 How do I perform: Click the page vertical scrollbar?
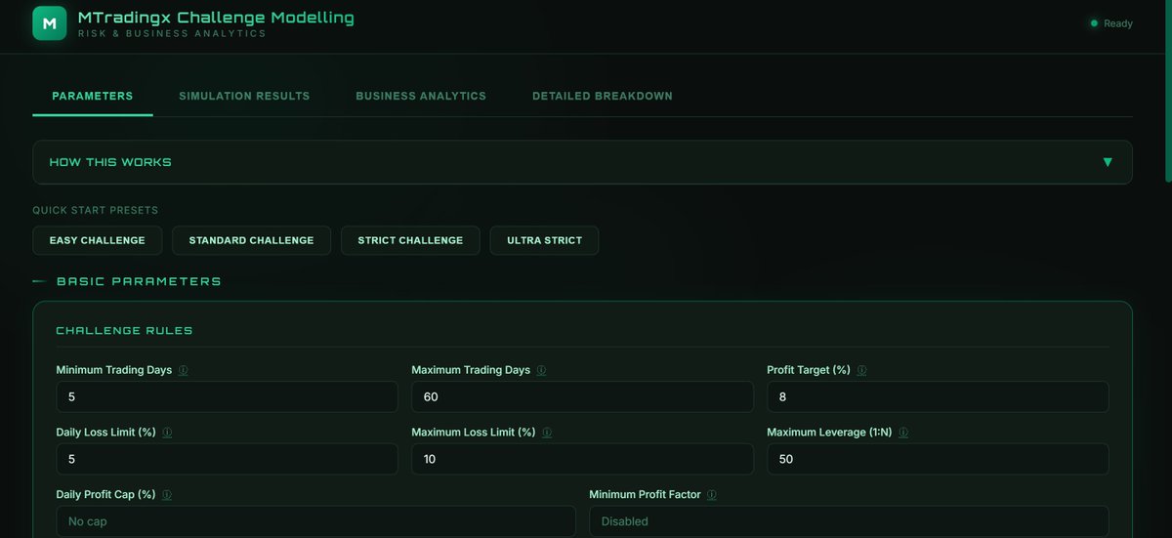click(1167, 90)
